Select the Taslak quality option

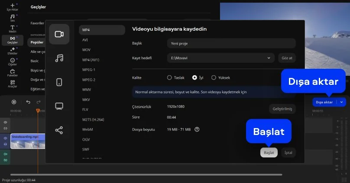click(176, 77)
